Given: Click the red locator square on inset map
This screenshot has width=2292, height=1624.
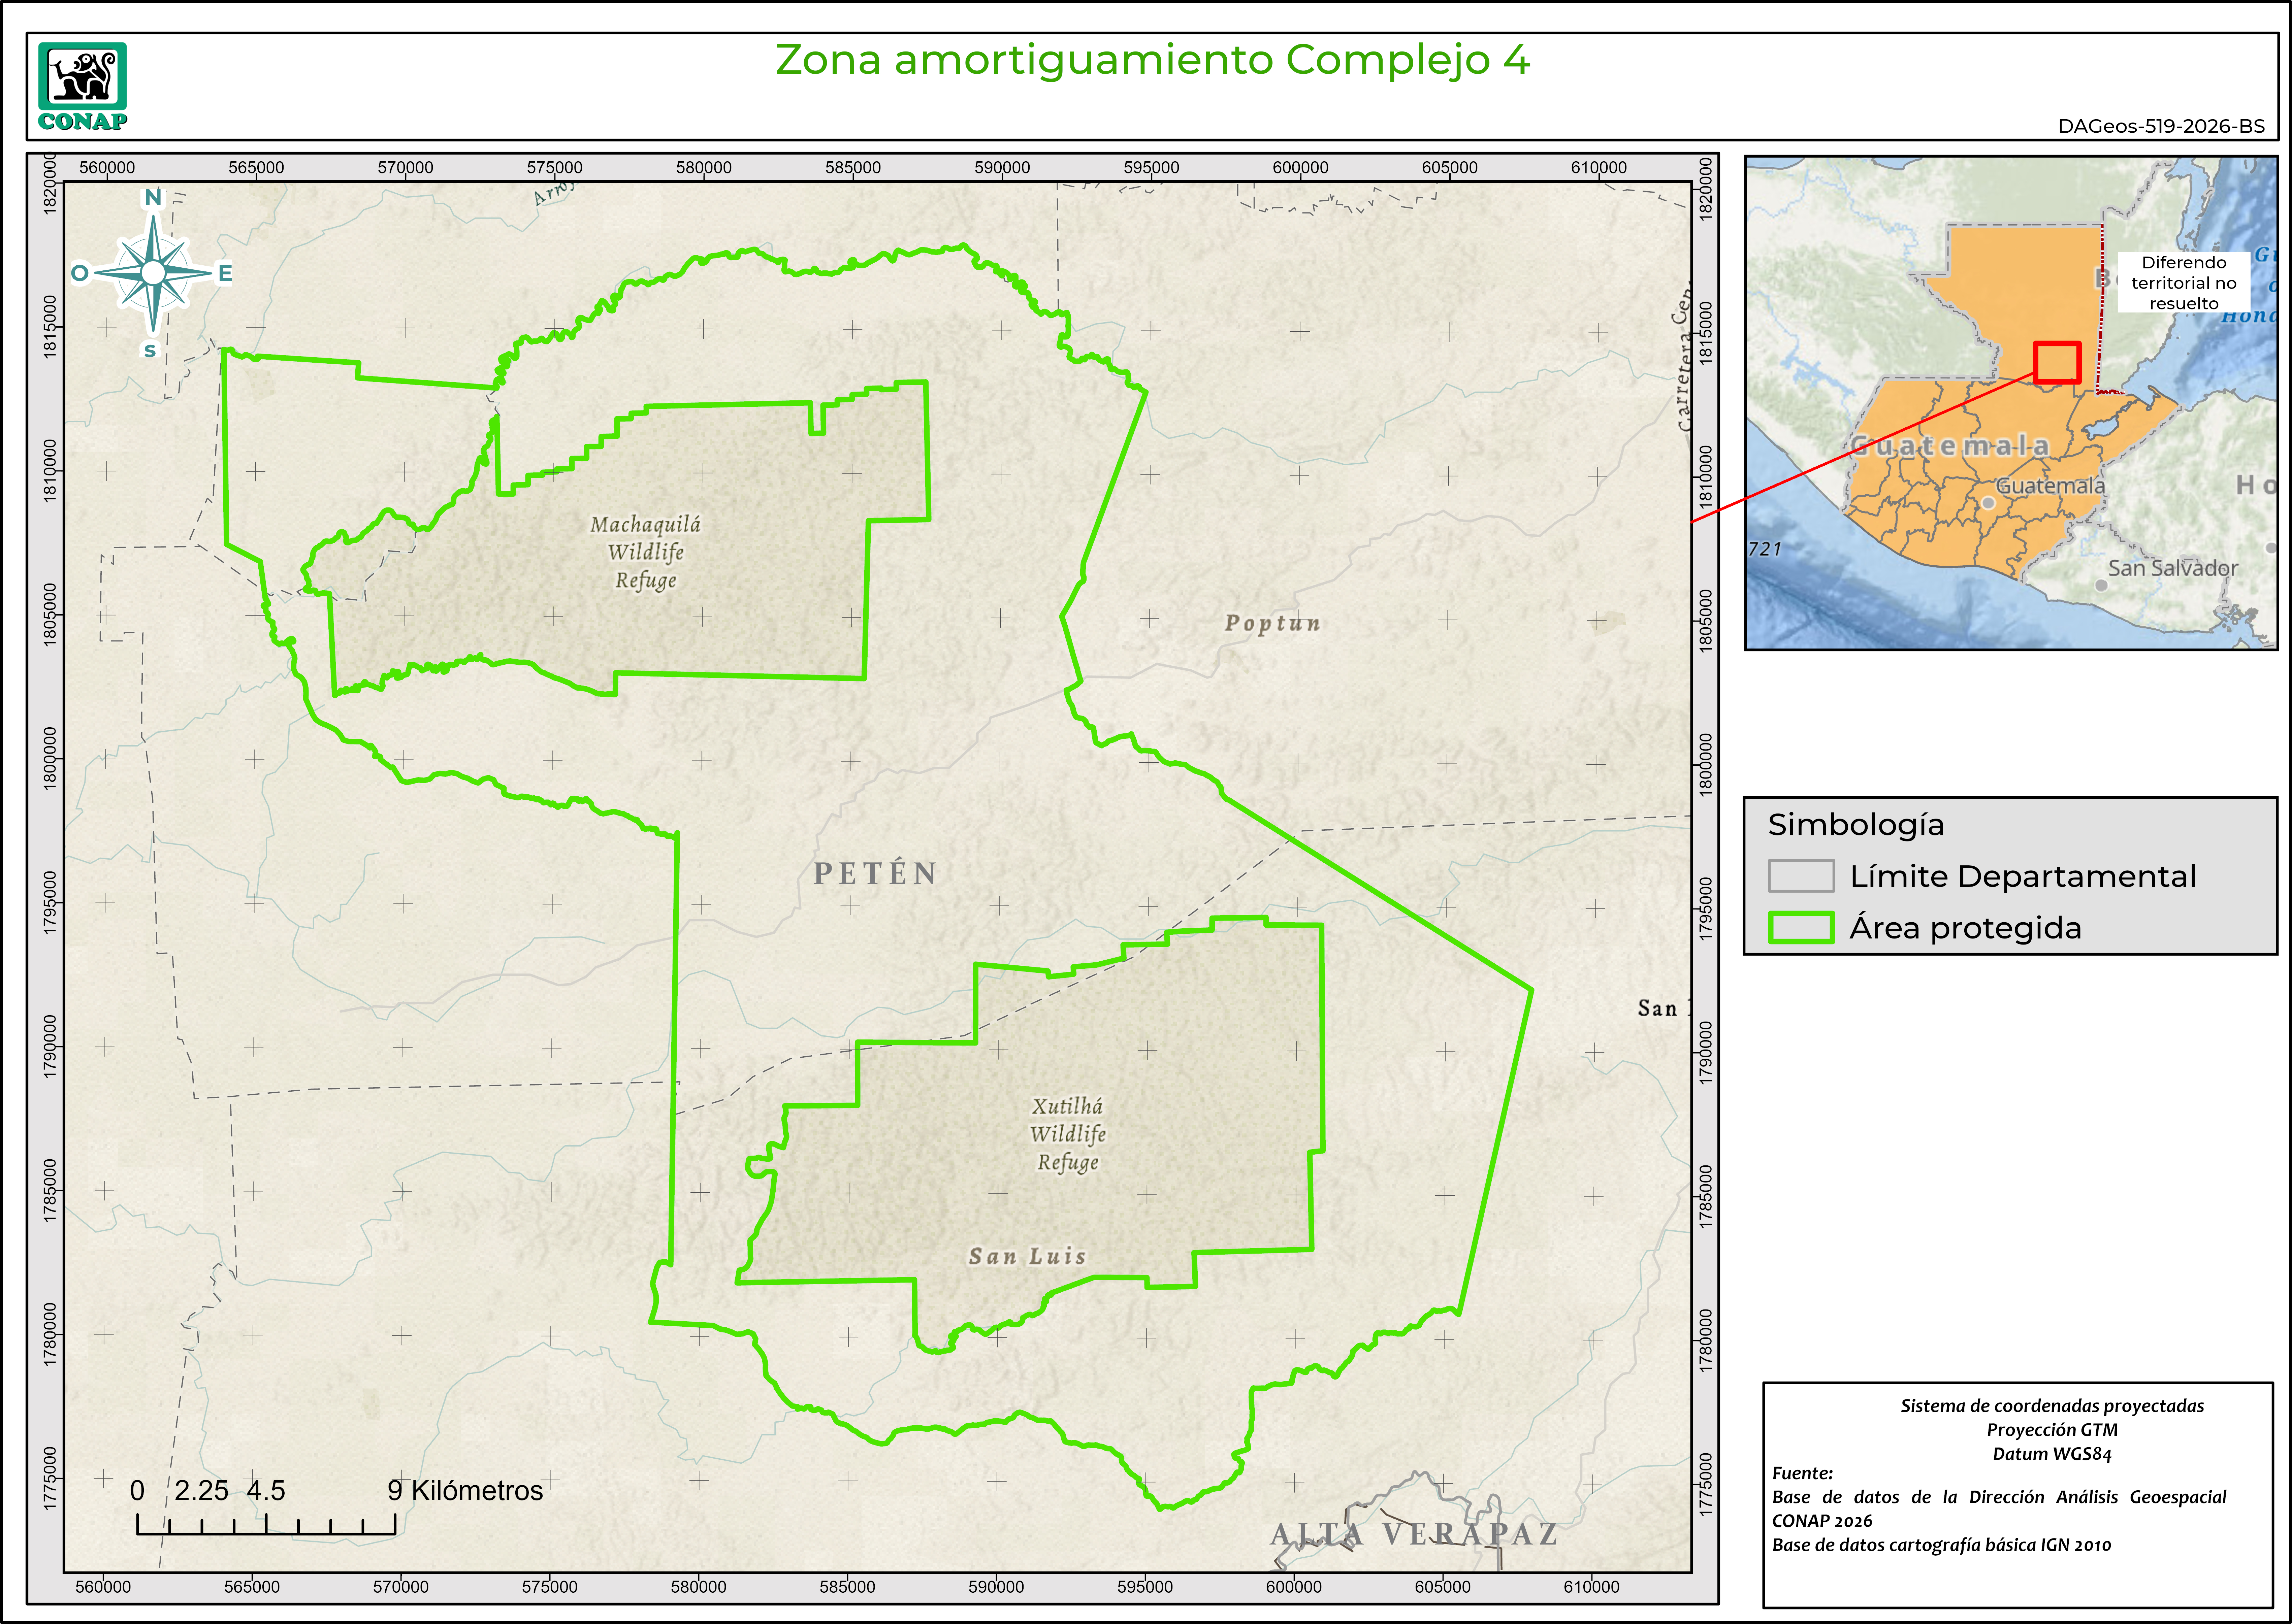Looking at the screenshot, I should (x=2057, y=362).
